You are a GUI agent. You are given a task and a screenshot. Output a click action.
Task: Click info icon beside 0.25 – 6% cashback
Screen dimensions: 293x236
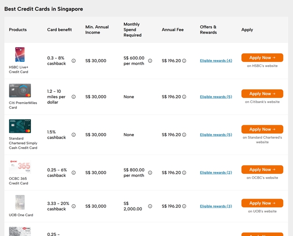(x=74, y=173)
